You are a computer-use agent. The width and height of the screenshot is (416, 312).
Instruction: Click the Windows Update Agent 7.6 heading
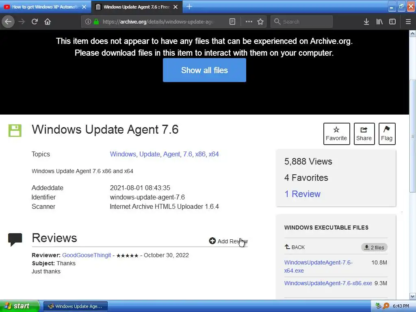point(105,130)
